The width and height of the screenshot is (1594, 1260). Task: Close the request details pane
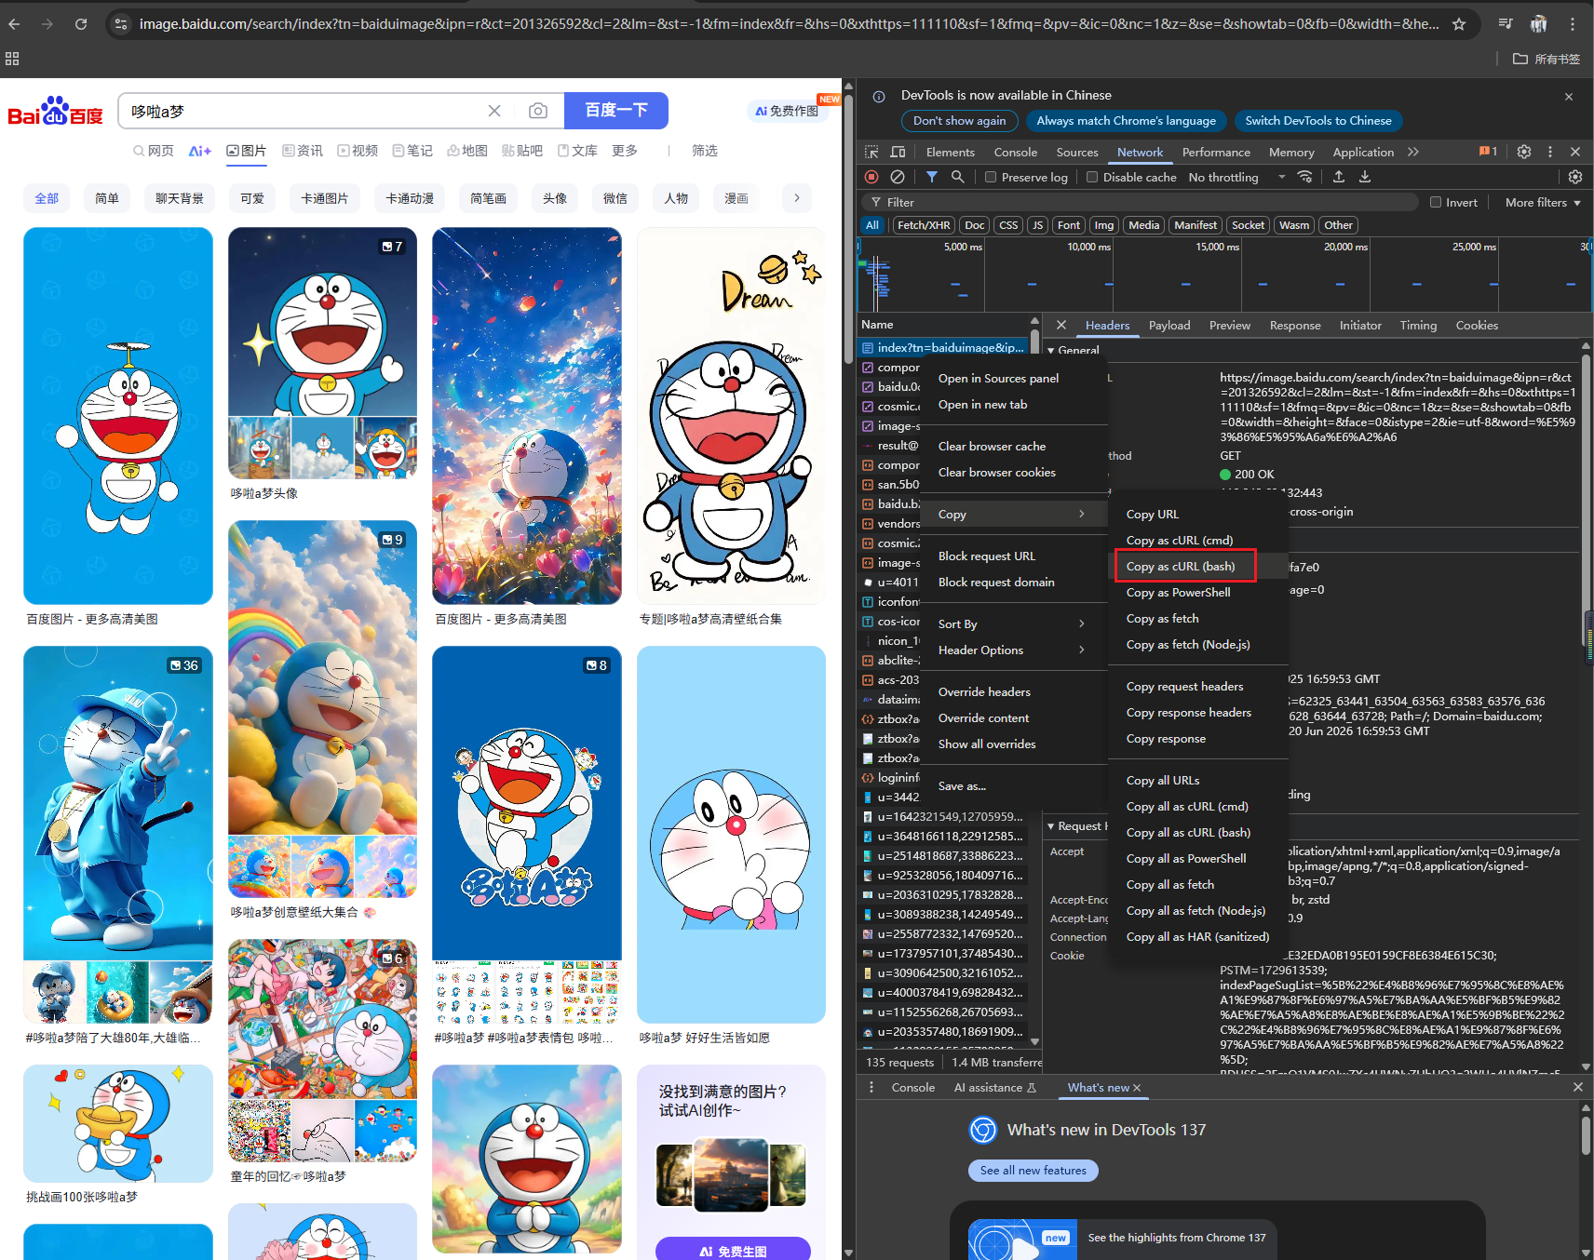pyautogui.click(x=1061, y=325)
